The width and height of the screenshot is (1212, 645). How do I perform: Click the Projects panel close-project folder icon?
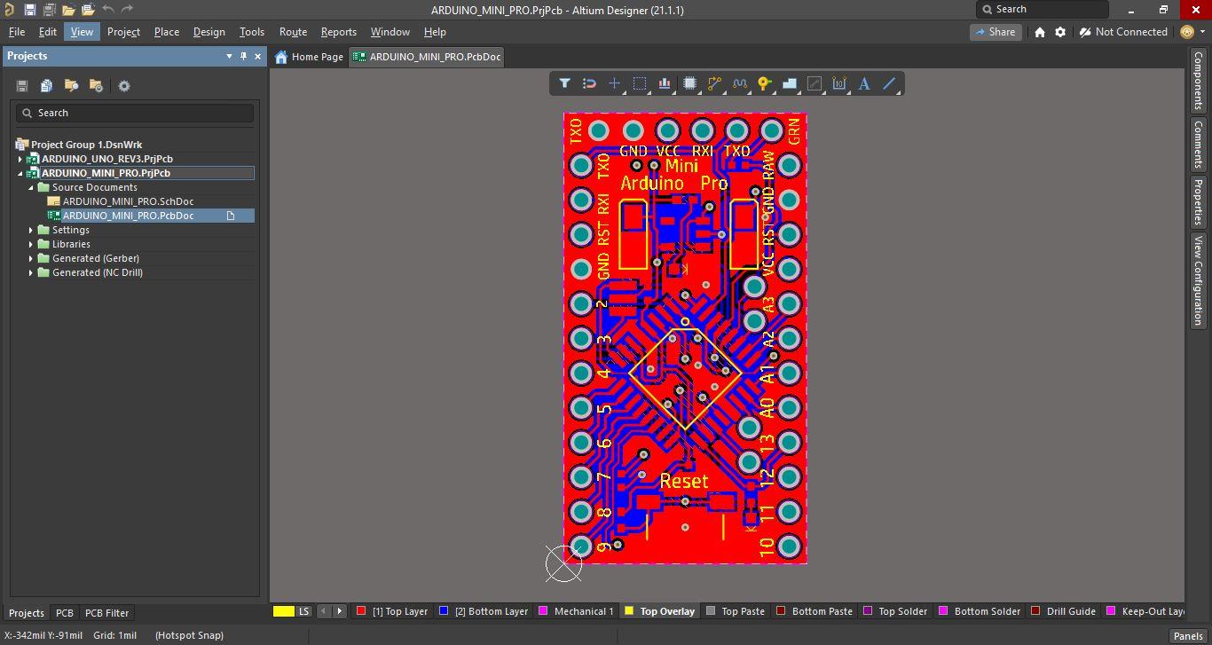96,86
